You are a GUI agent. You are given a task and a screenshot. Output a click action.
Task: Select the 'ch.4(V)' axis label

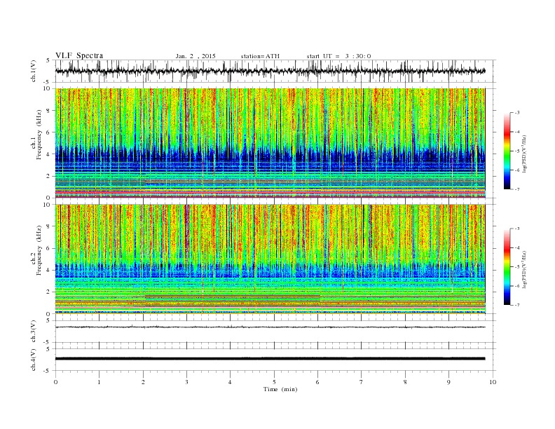tap(34, 360)
